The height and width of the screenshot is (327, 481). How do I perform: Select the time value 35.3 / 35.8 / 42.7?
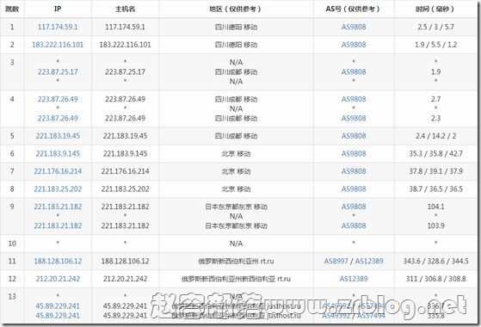[435, 154]
